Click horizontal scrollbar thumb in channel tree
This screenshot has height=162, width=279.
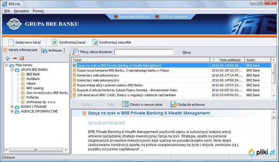pyautogui.click(x=36, y=150)
